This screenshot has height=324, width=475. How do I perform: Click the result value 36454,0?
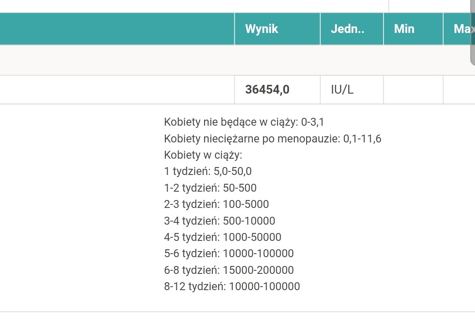pos(267,90)
